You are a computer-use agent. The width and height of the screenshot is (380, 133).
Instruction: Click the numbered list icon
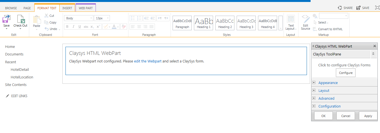click(x=139, y=18)
